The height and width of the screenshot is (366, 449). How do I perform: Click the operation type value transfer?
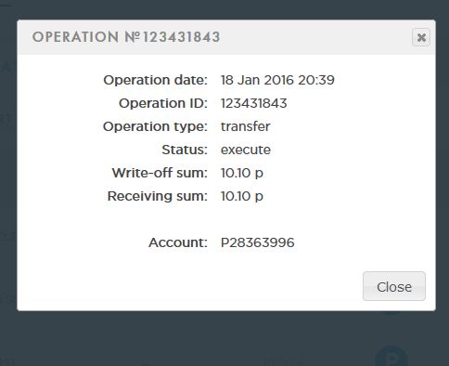tap(246, 126)
